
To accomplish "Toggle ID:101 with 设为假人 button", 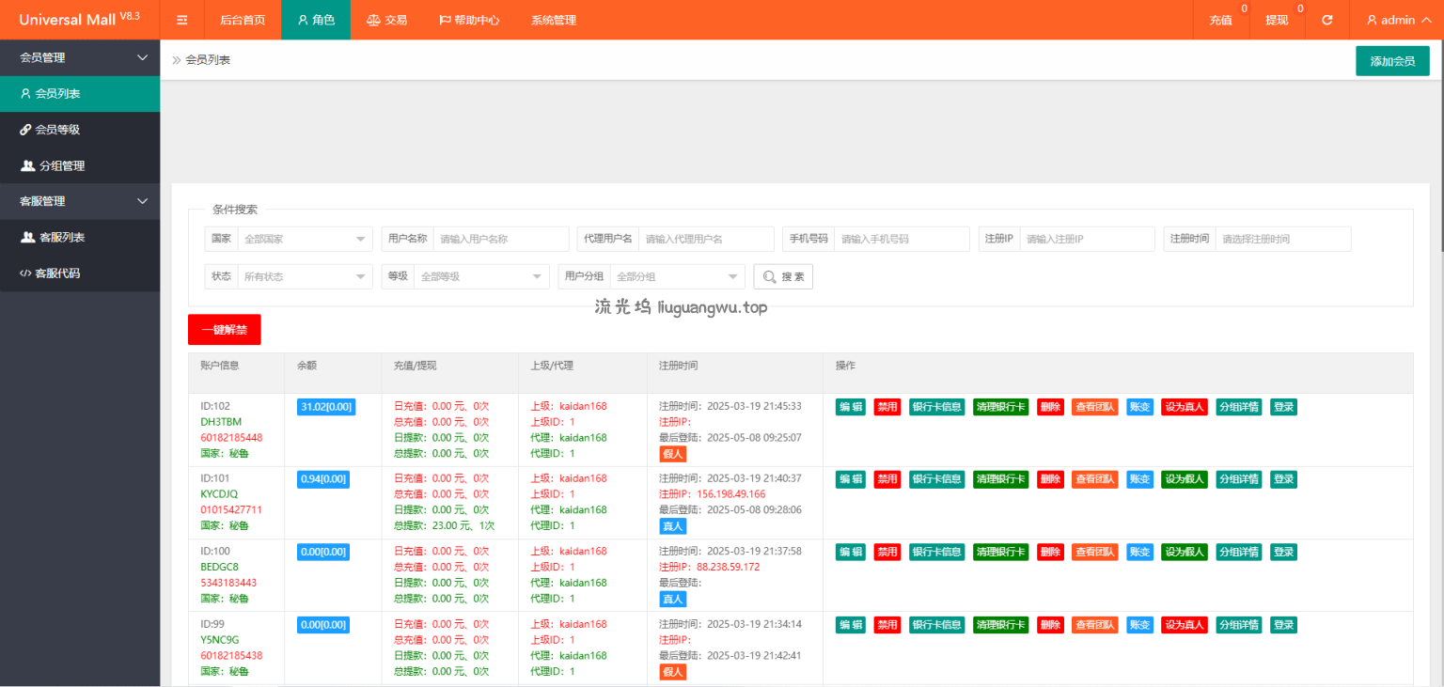I will pyautogui.click(x=1184, y=479).
